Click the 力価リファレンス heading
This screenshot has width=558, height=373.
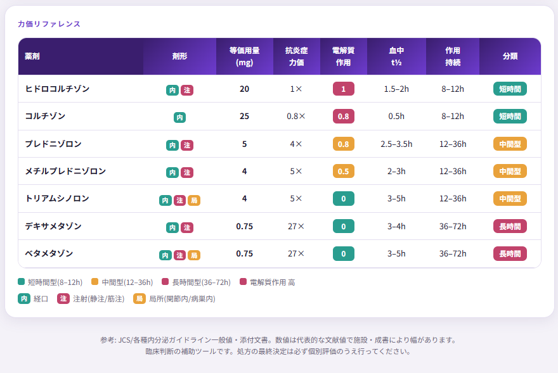tap(49, 24)
